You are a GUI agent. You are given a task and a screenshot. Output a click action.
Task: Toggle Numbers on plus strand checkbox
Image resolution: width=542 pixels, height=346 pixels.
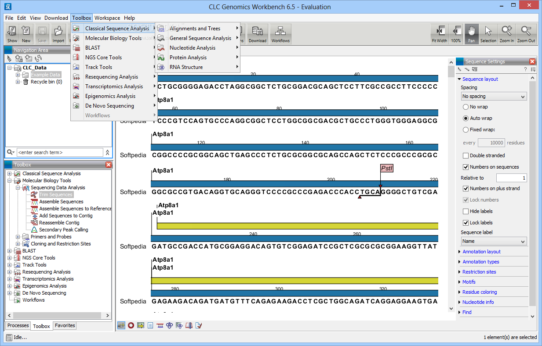[x=466, y=188]
